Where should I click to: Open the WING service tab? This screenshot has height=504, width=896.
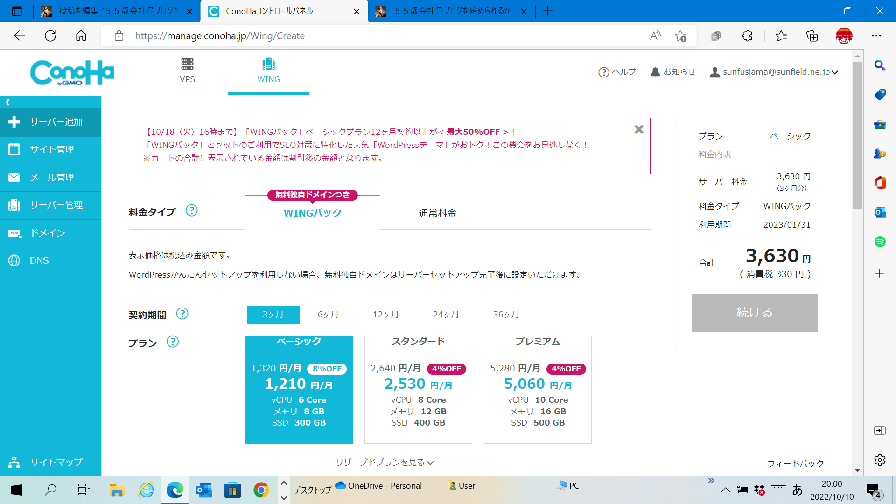[x=269, y=71]
